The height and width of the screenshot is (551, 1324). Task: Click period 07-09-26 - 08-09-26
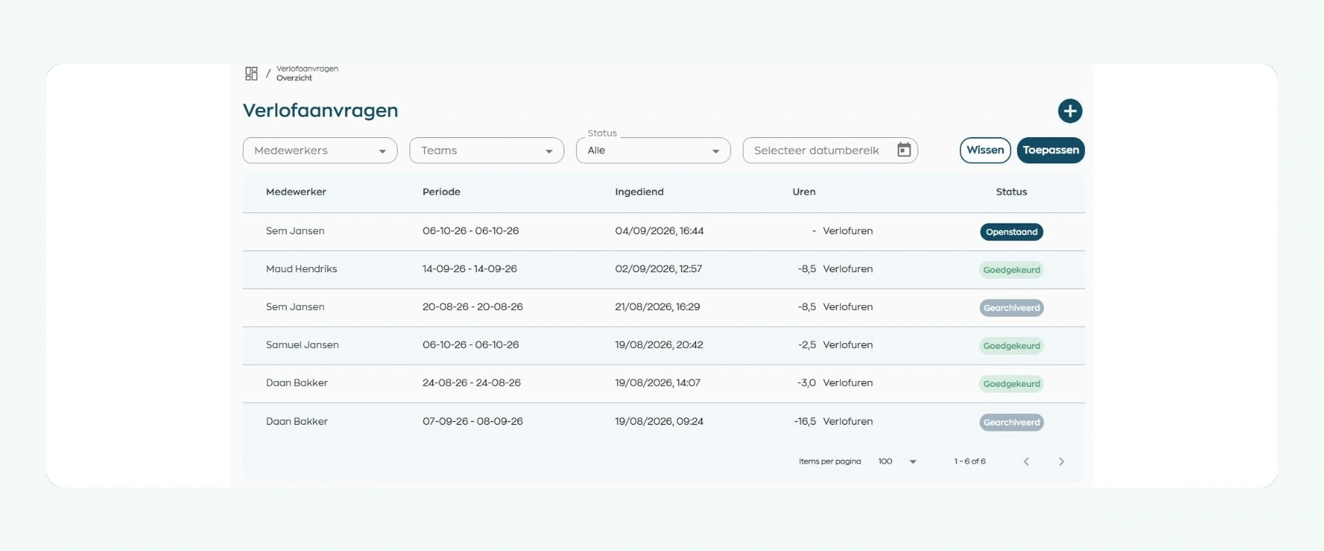472,422
